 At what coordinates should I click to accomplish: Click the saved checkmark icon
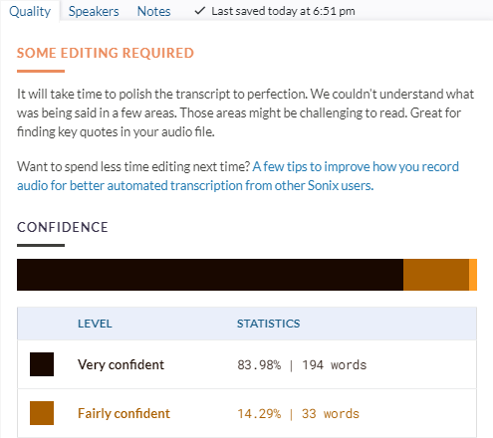click(199, 11)
